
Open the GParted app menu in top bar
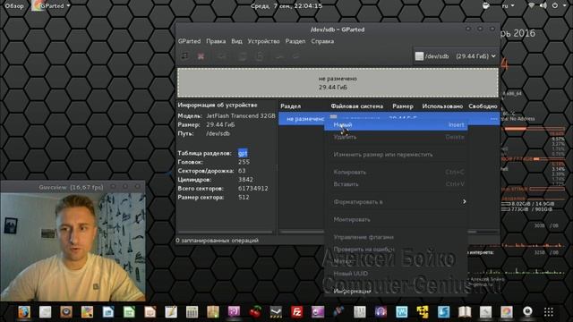52,6
